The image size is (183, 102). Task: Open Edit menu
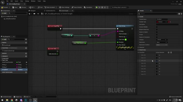tap(11, 1)
